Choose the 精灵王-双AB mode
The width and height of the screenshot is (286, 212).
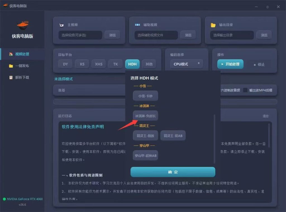[173, 135]
